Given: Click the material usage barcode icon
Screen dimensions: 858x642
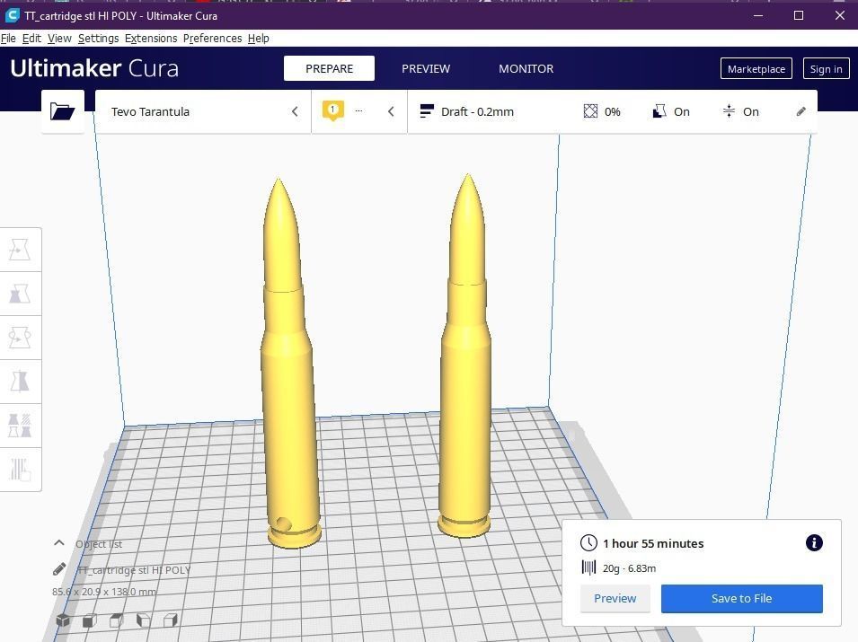Looking at the screenshot, I should (x=588, y=567).
